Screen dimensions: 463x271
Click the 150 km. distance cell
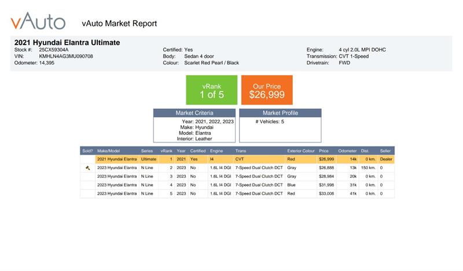coord(368,167)
